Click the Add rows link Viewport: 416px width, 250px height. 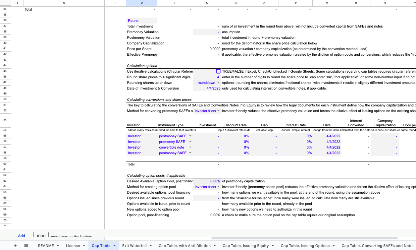pos(22,236)
